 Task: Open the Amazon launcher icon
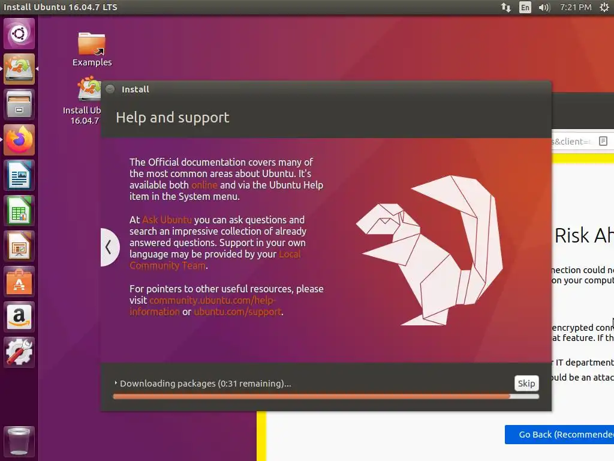coord(19,317)
